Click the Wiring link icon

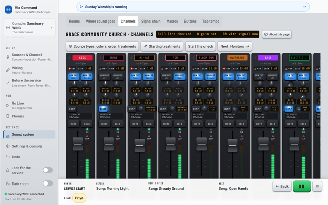tap(8, 70)
